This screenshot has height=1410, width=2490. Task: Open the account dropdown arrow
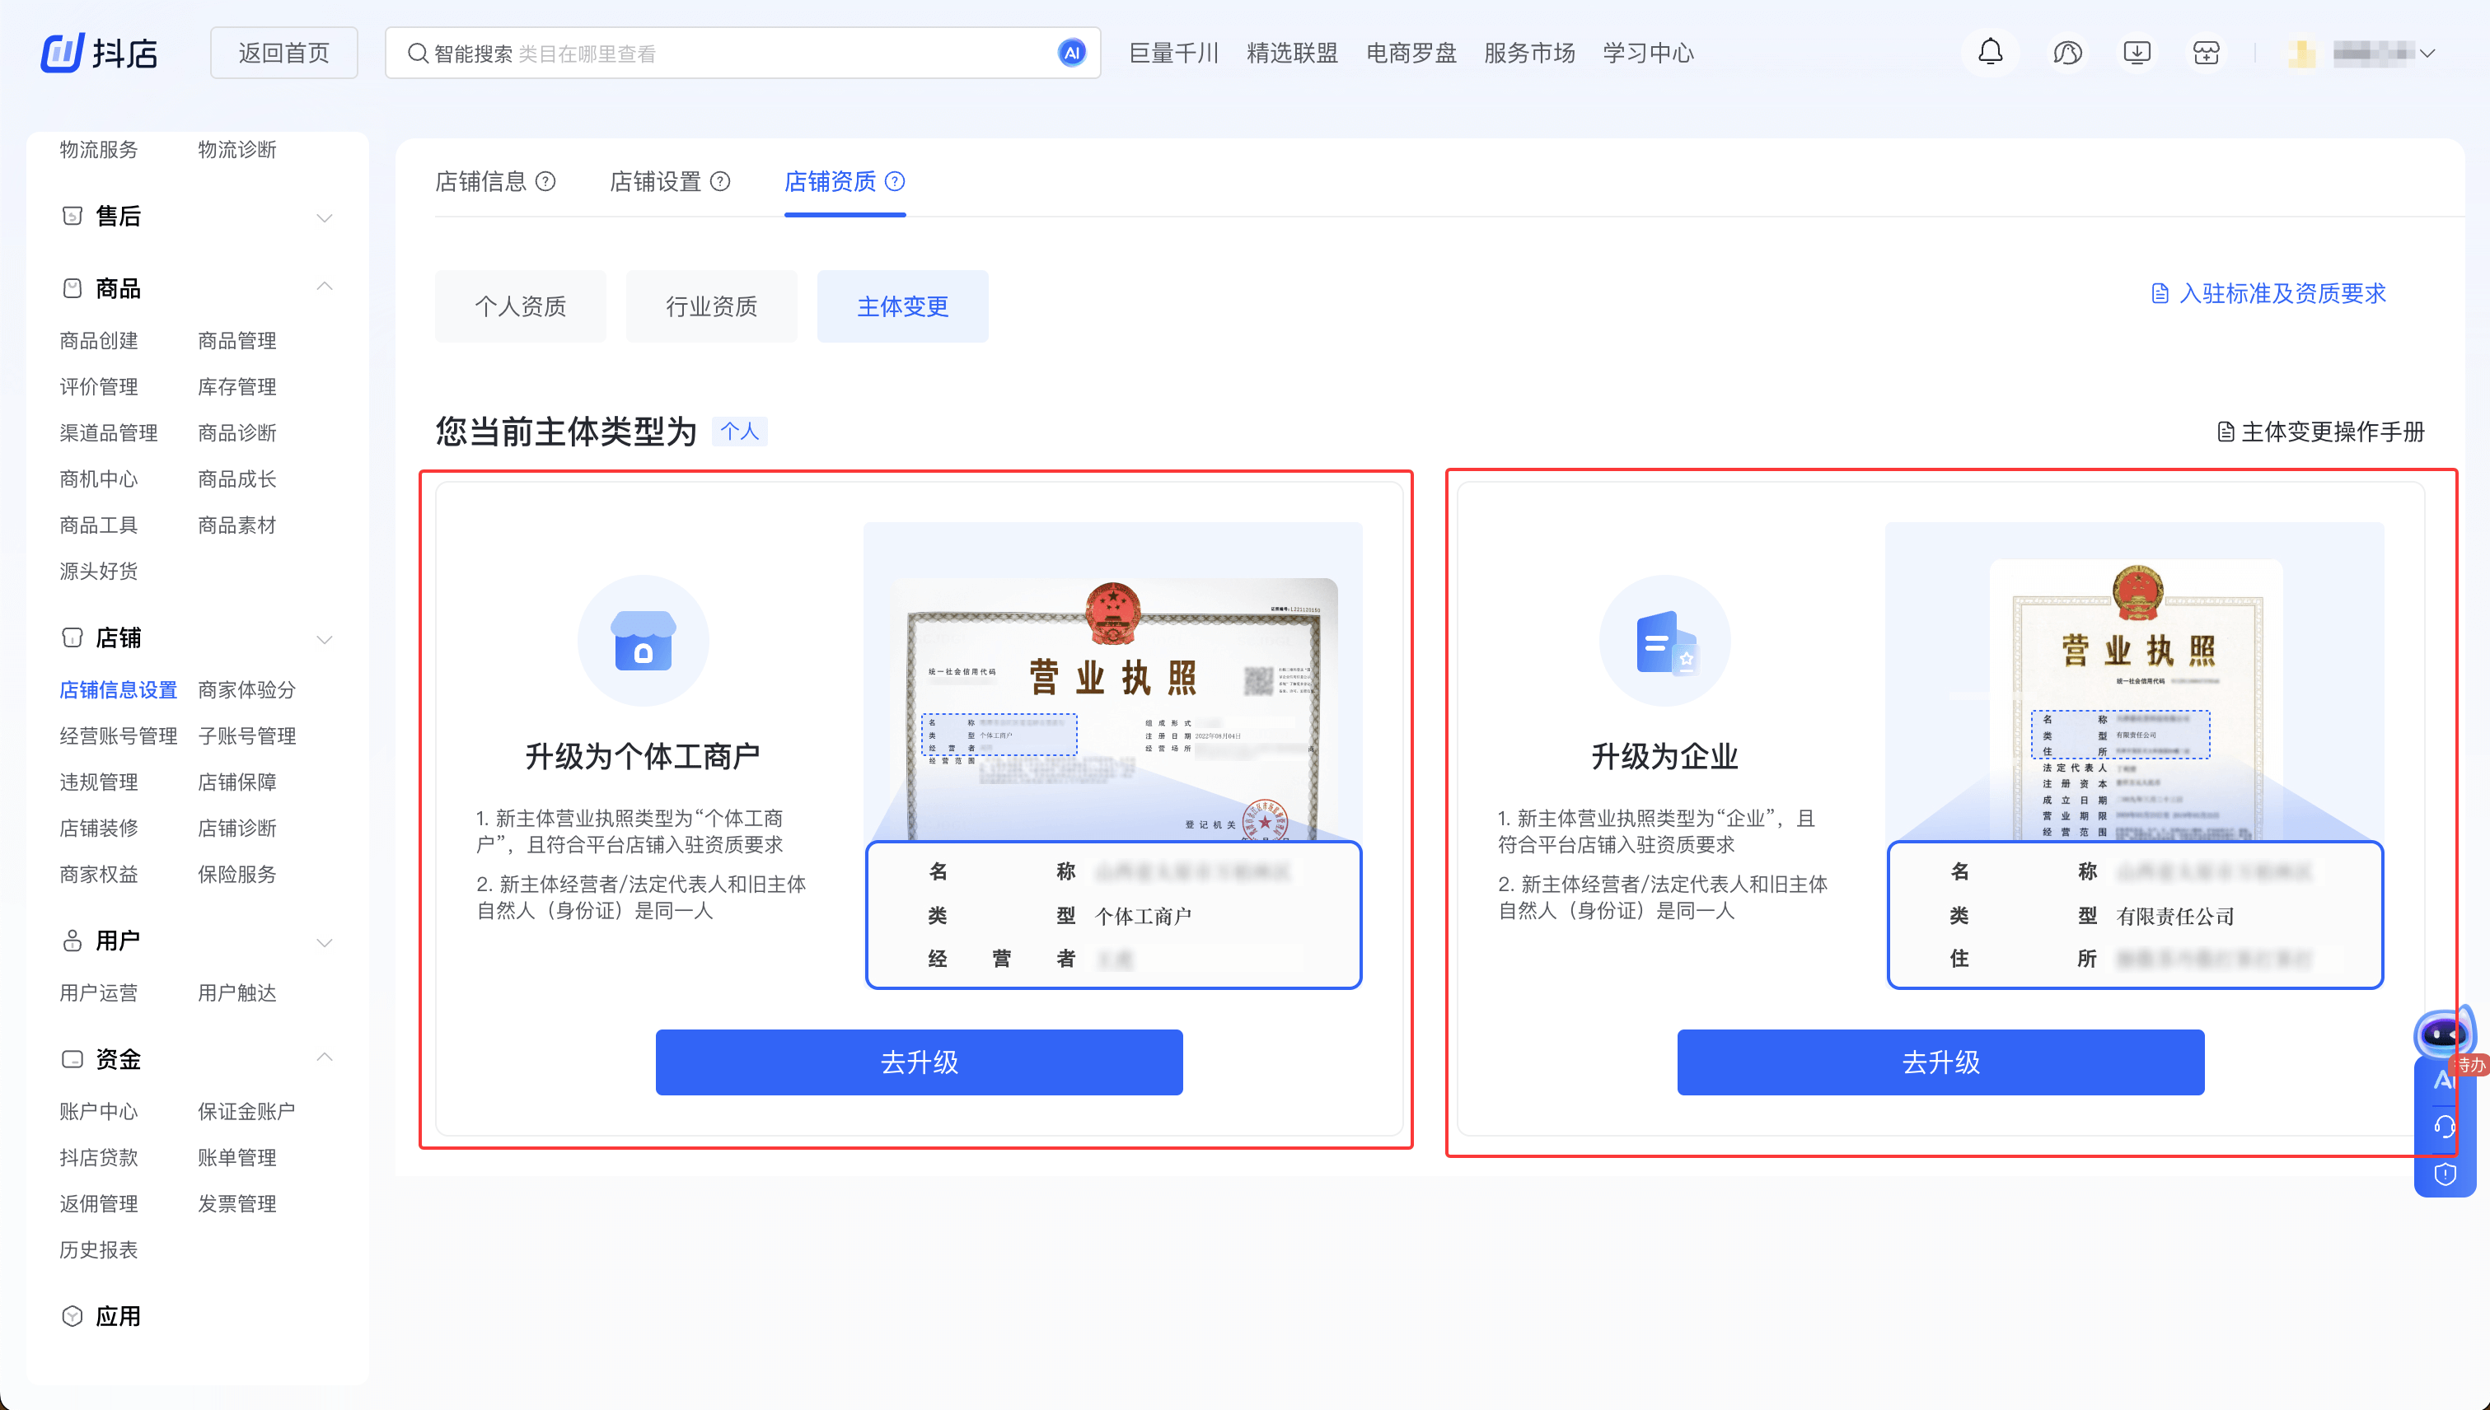pos(2427,54)
